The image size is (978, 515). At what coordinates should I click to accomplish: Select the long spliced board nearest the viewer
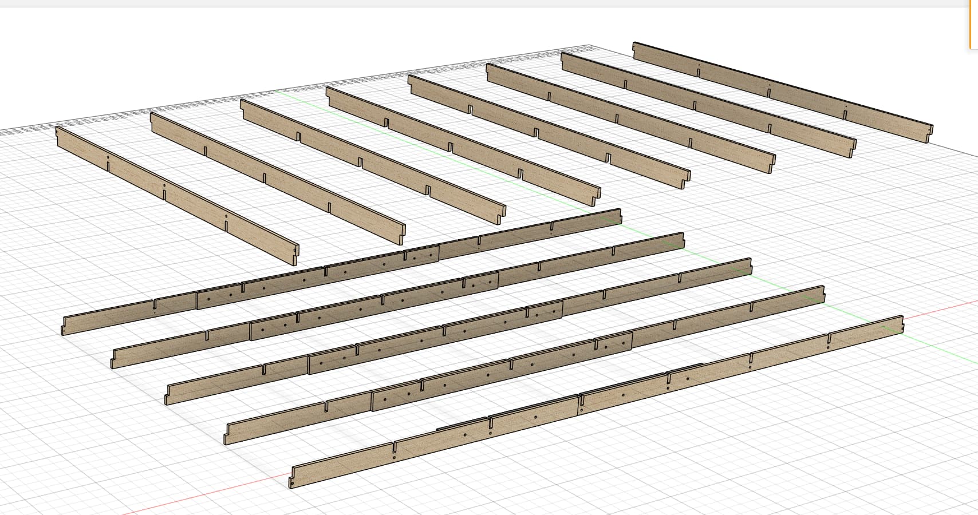click(596, 401)
